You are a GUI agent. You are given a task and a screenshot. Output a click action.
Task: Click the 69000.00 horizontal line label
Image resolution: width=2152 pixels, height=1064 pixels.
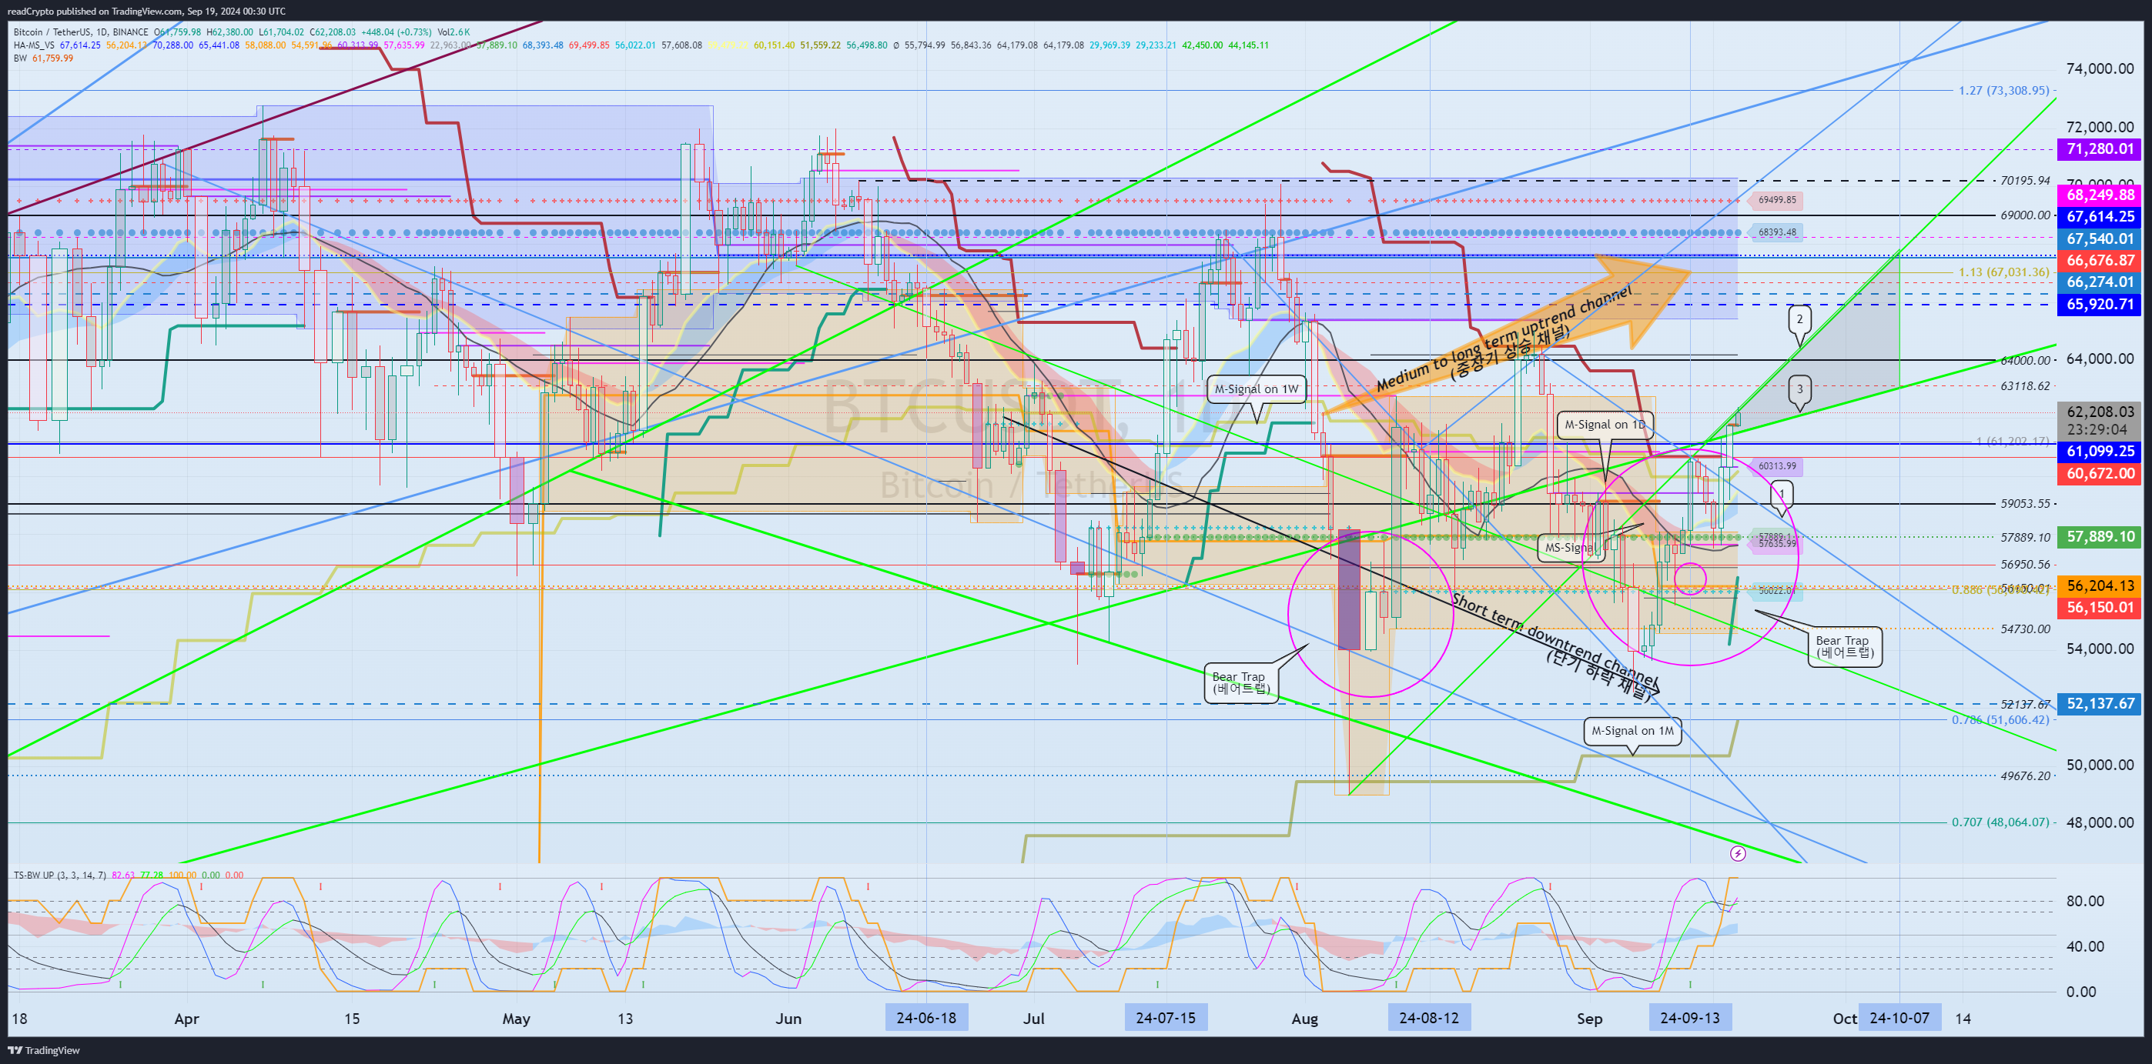coord(2025,215)
